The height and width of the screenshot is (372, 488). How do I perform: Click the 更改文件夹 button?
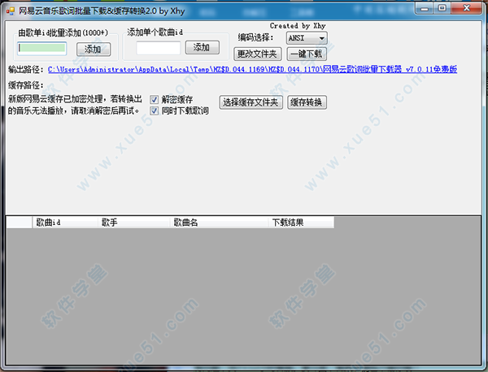tap(257, 54)
